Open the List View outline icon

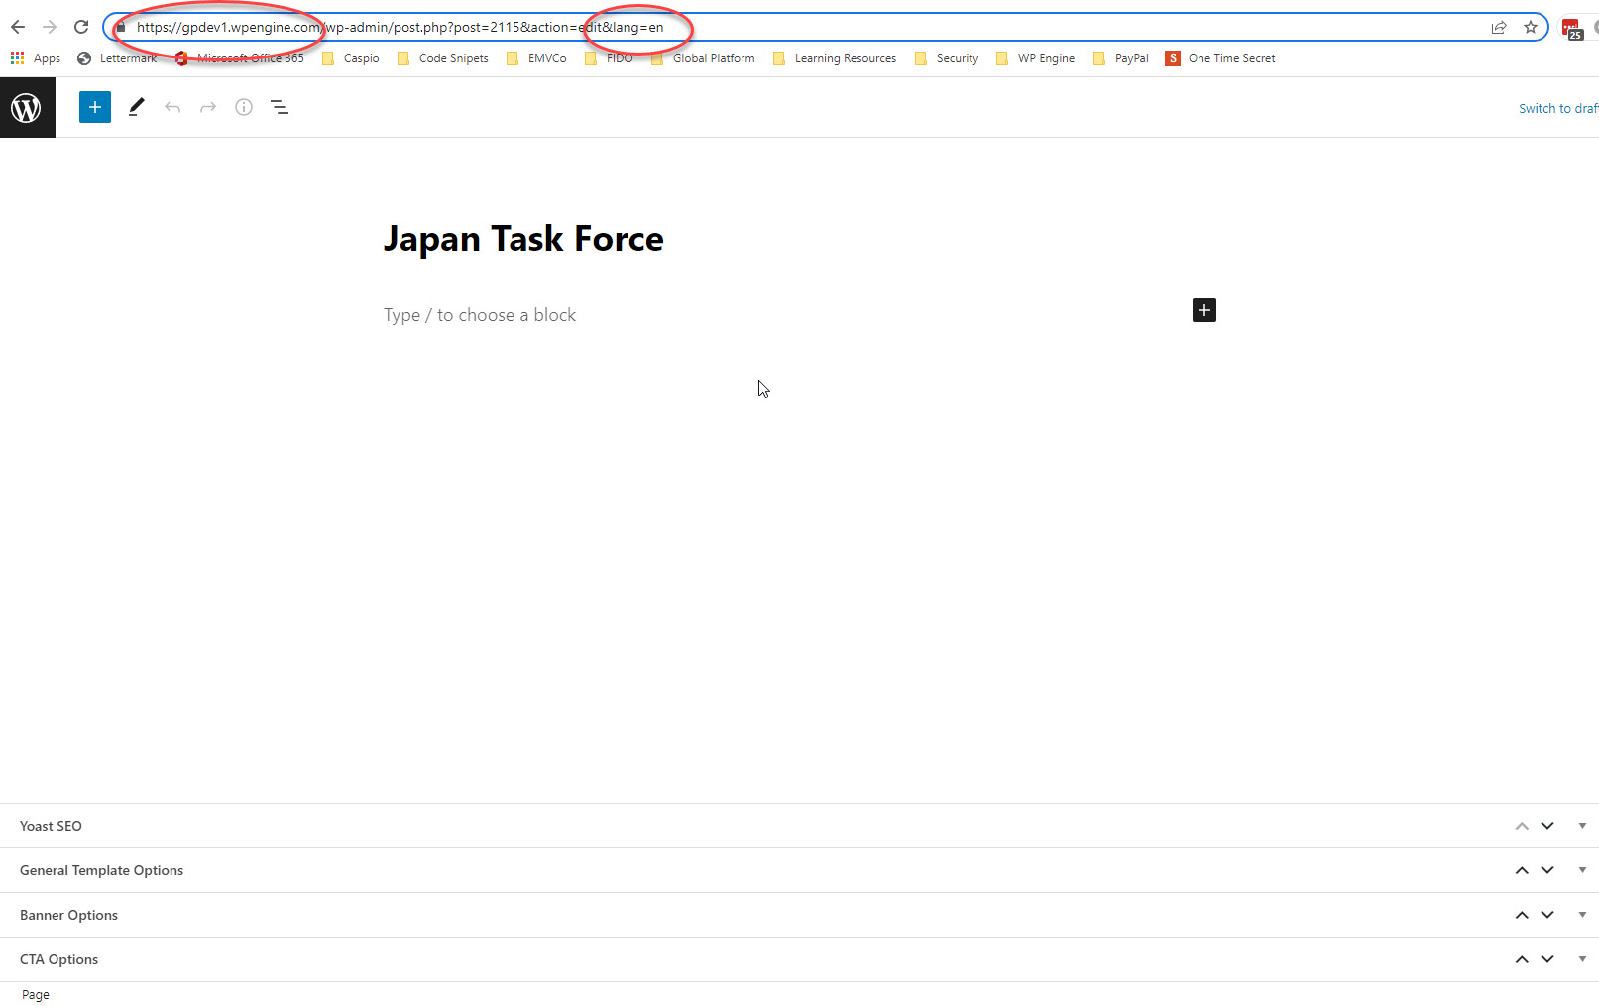280,107
